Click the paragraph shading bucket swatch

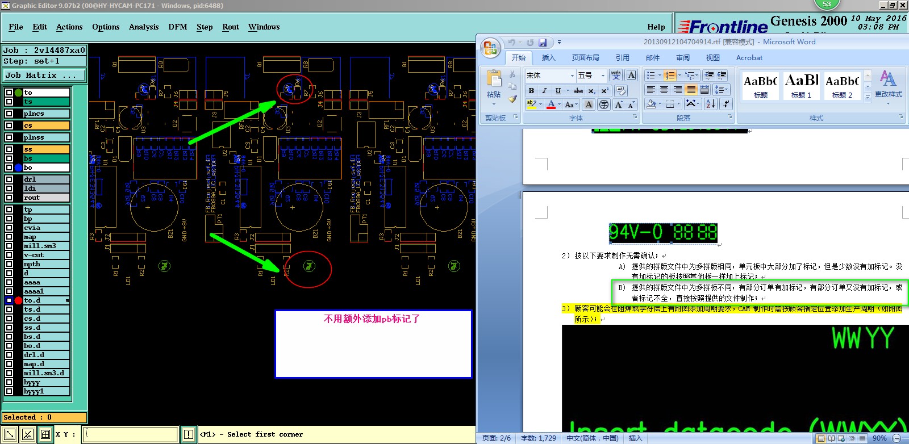[x=651, y=104]
